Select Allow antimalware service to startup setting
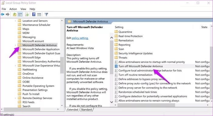 point(152,62)
